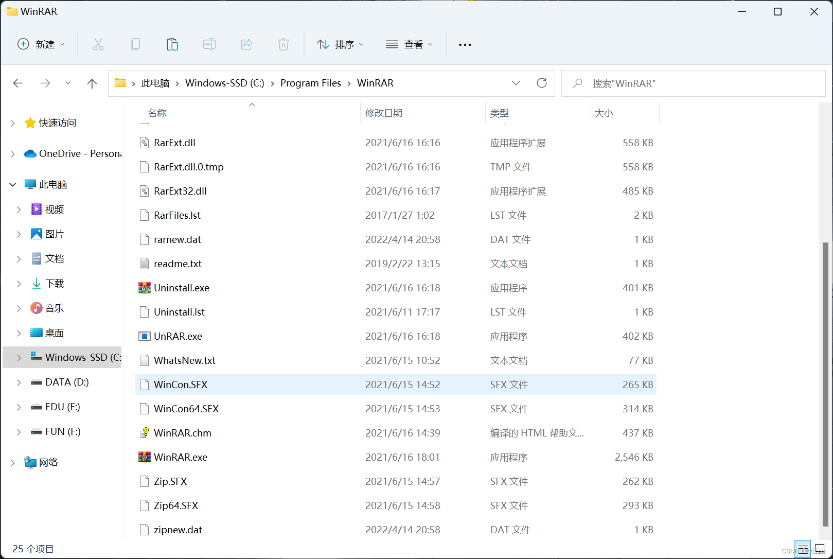Viewport: 833px width, 559px height.
Task: Click WinRAR breadcrumb segment
Action: coord(375,83)
